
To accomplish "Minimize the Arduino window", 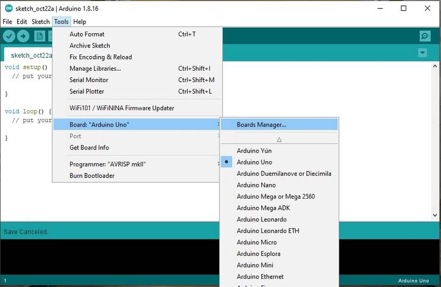I will tap(380, 9).
